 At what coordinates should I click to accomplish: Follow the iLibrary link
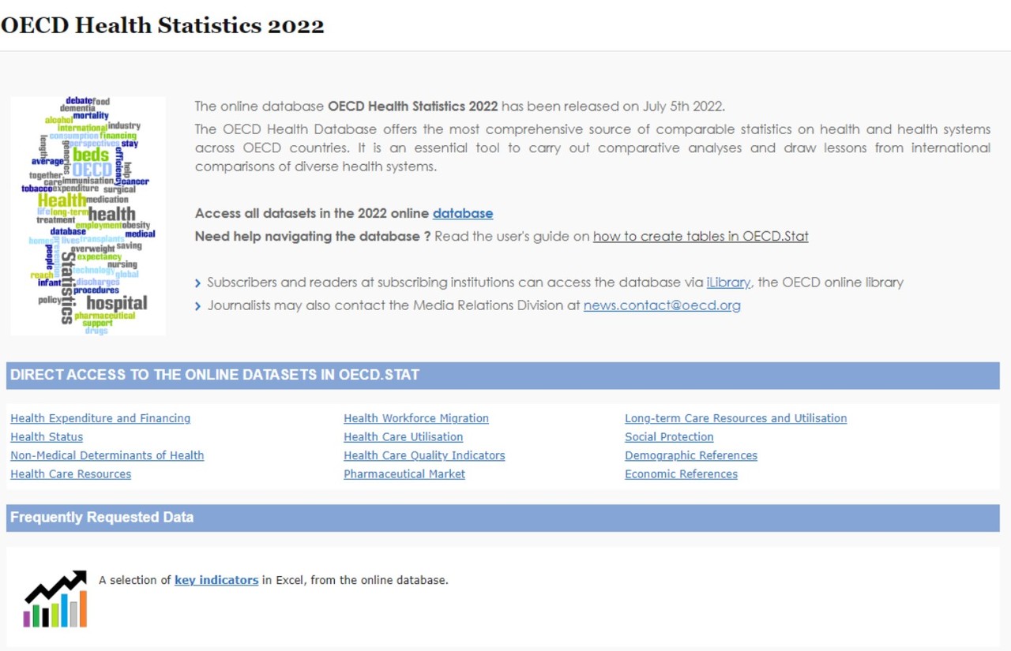pyautogui.click(x=727, y=282)
